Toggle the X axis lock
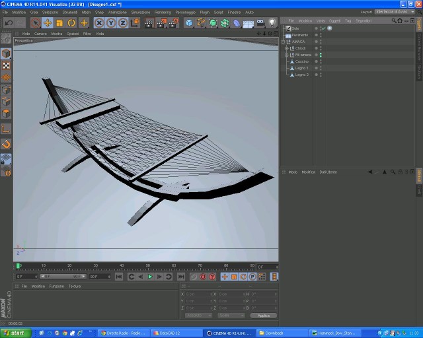The height and width of the screenshot is (338, 423). coord(99,23)
